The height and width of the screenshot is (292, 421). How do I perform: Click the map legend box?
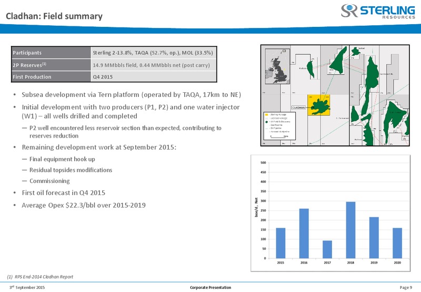(x=279, y=126)
